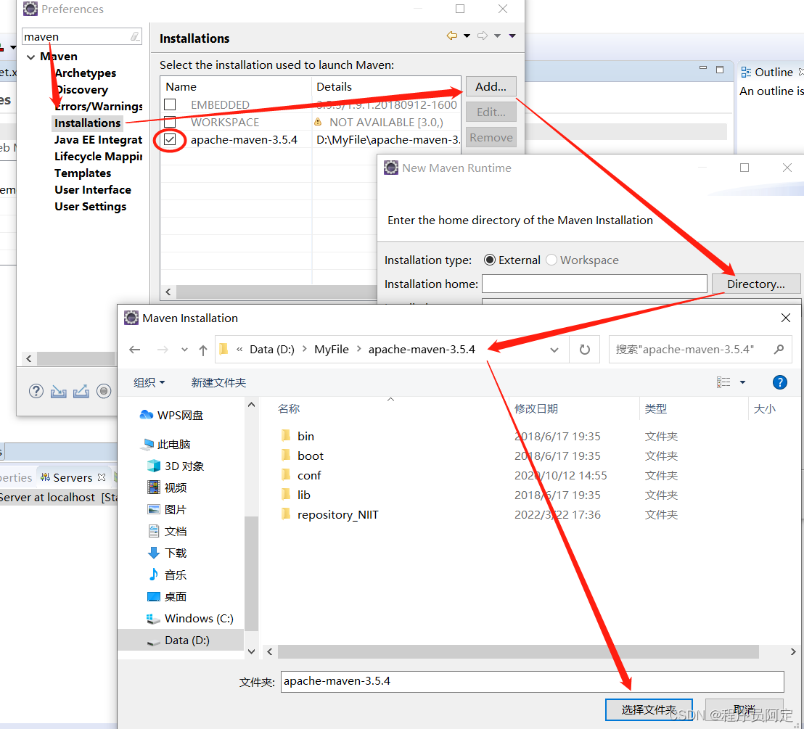Click the search magnifier icon in file dialog
The height and width of the screenshot is (729, 804).
[x=779, y=349]
